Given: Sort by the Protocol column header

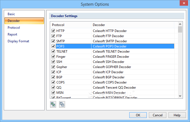Looking at the screenshot, I should (x=71, y=25).
